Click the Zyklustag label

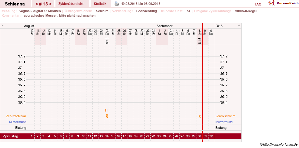point(11,136)
